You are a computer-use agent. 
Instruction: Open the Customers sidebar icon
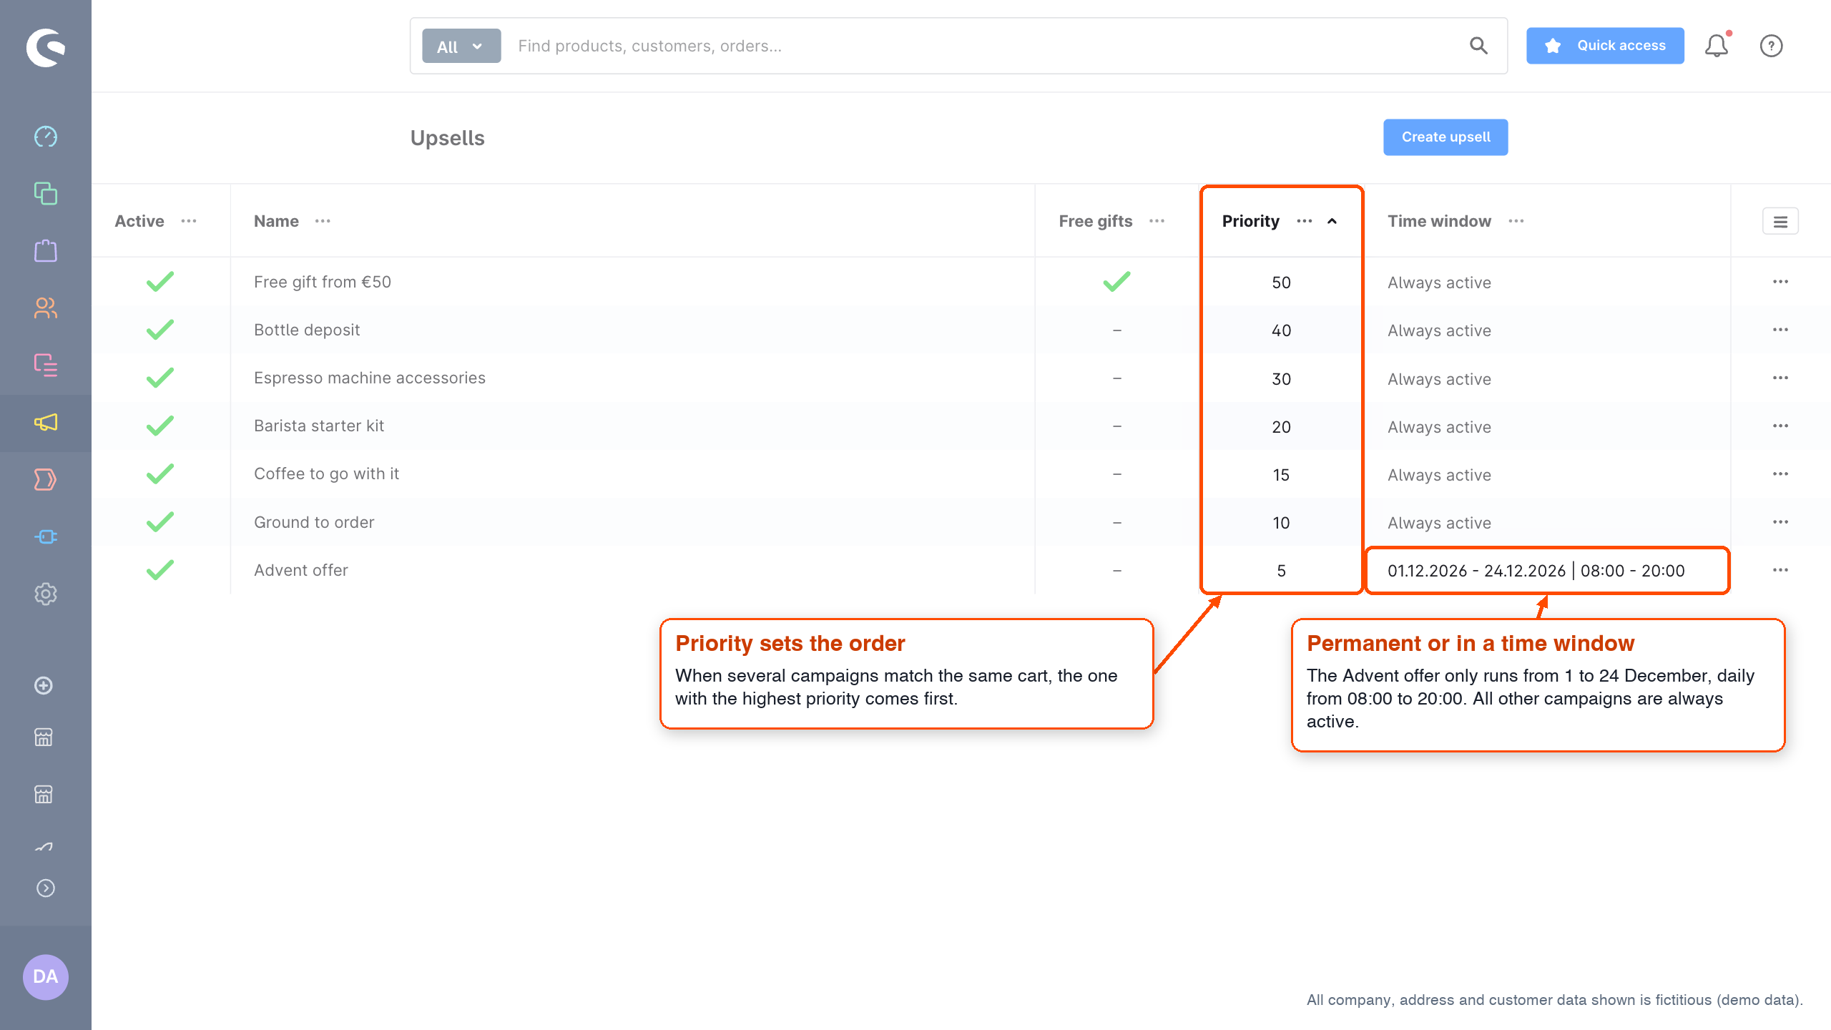[46, 308]
